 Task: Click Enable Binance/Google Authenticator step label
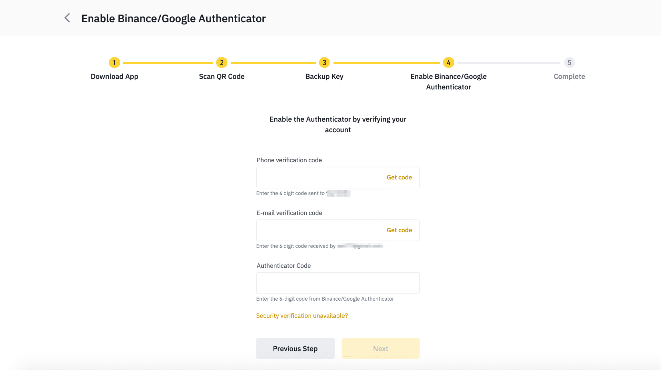pyautogui.click(x=448, y=82)
